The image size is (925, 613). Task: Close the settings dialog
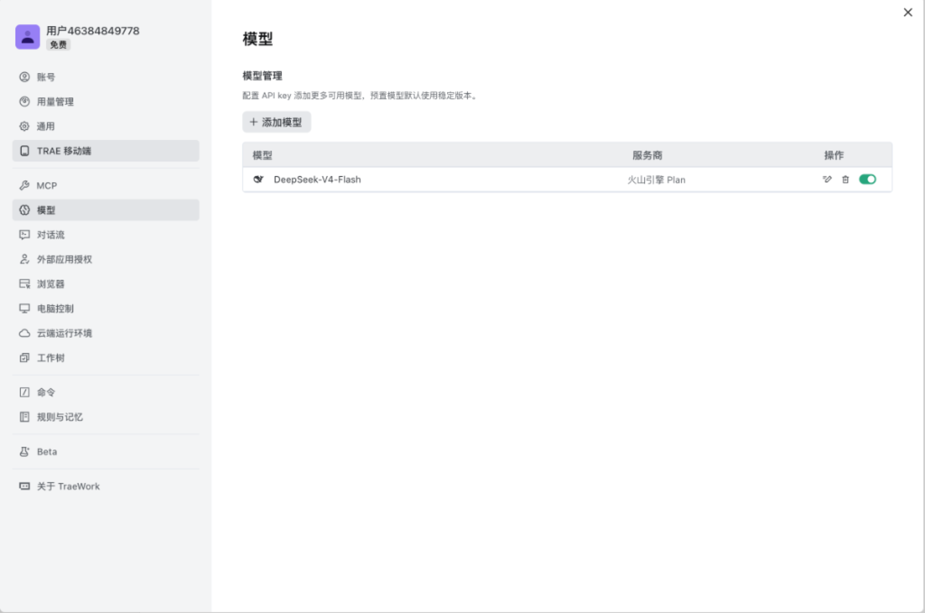[908, 12]
